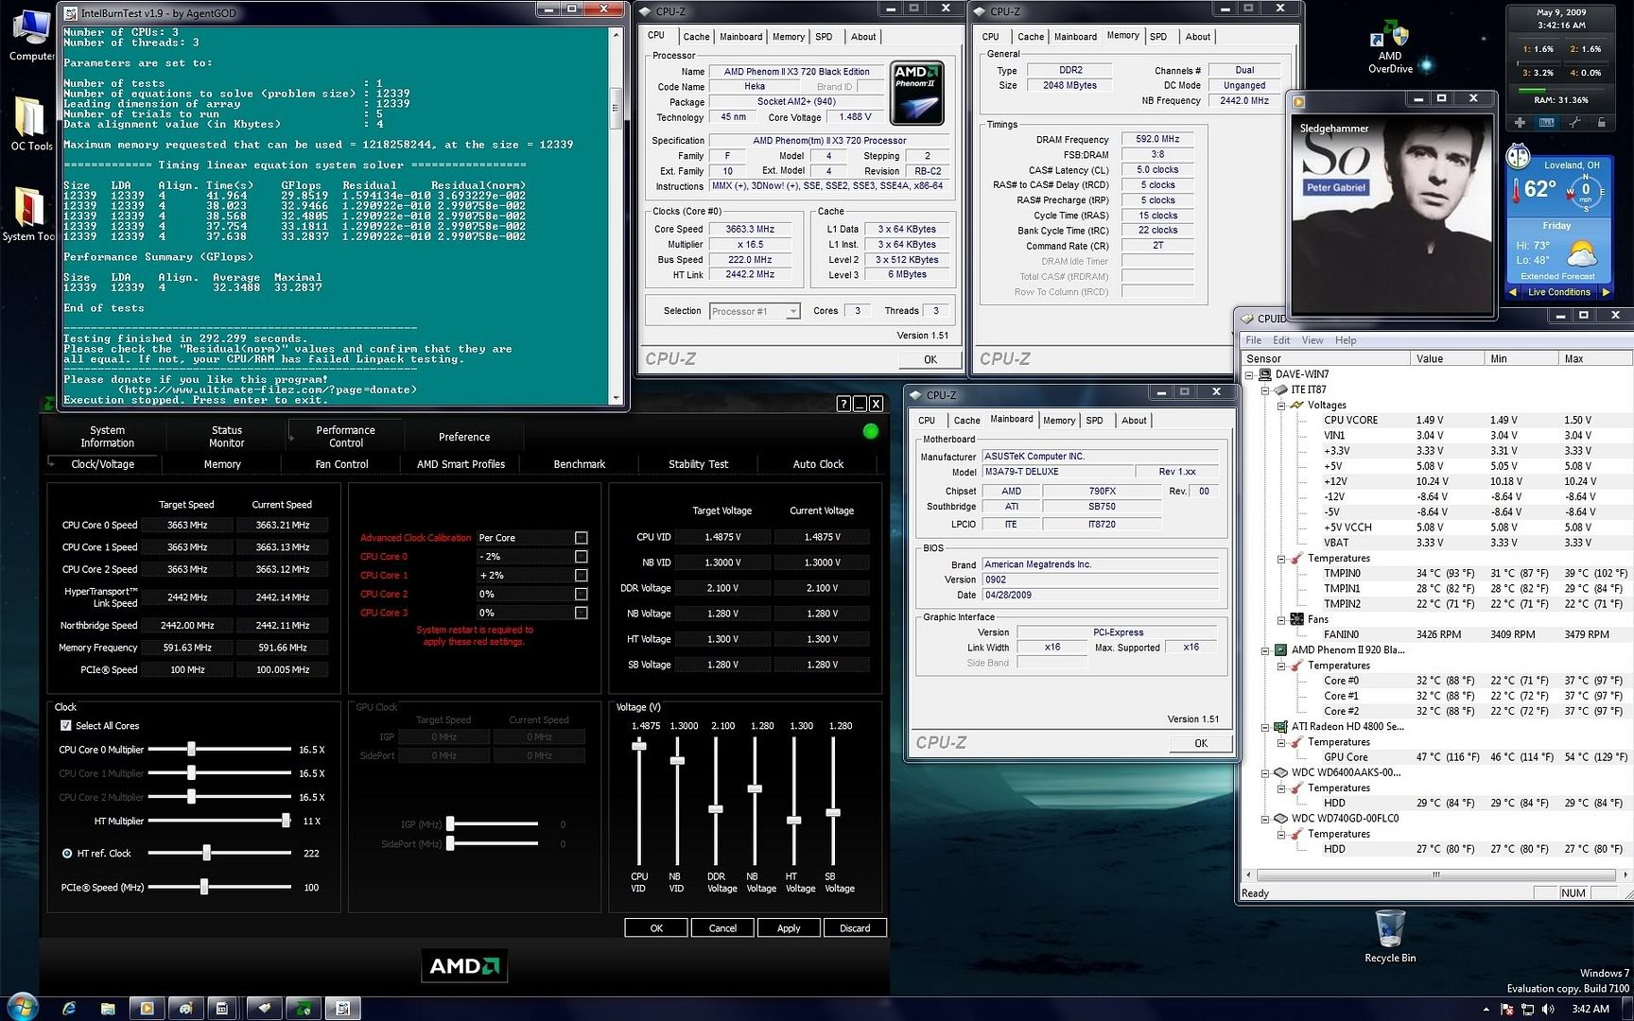Viewport: 1634px width, 1021px height.
Task: Click Apply button in AMD OverDrive
Action: pyautogui.click(x=789, y=928)
